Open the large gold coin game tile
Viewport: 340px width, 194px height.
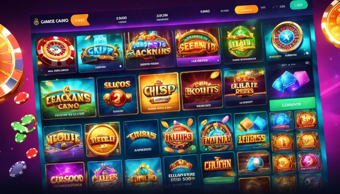(102, 139)
